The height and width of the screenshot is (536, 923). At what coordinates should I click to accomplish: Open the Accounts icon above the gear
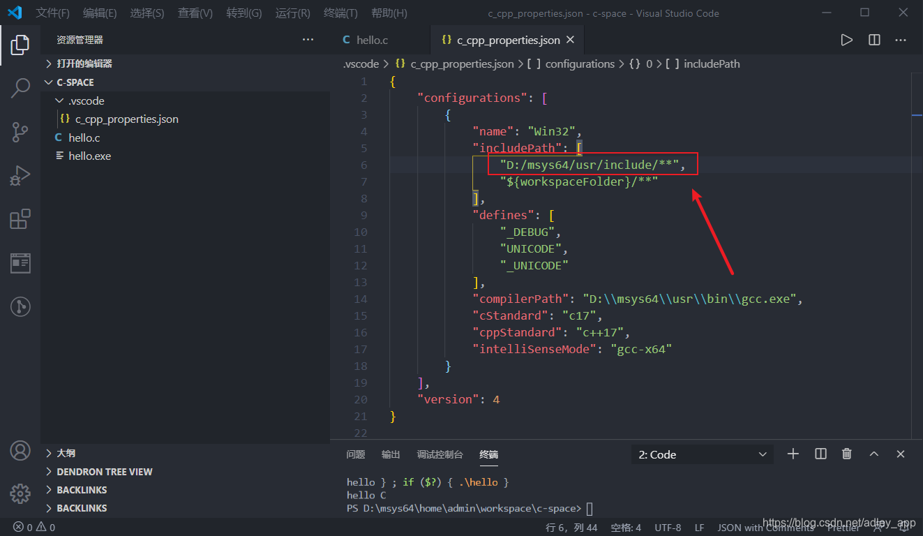pos(20,452)
